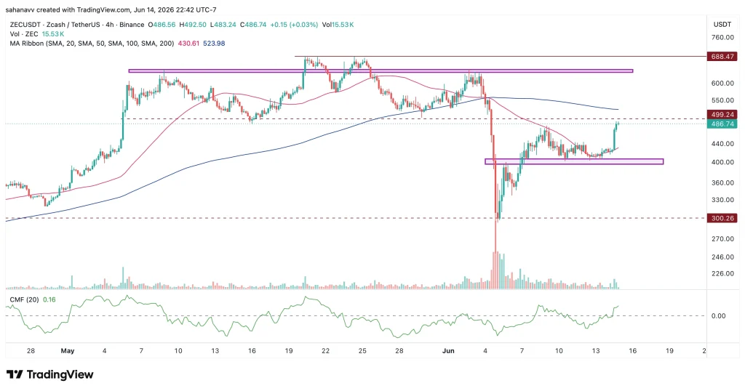This screenshot has width=745, height=391.
Task: Click the 440.00 price axis value
Action: point(722,144)
